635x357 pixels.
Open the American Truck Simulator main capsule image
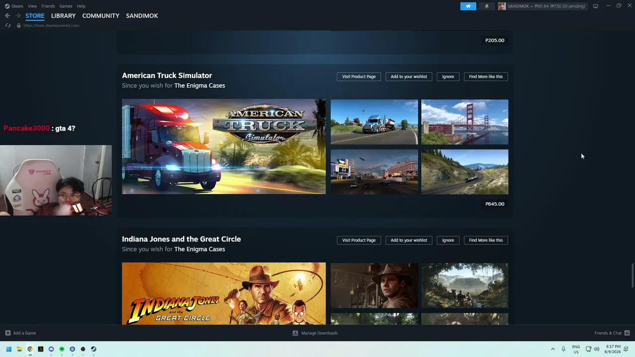click(x=224, y=147)
